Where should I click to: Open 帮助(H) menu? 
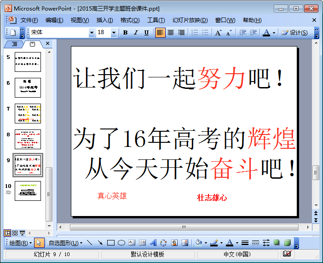coord(252,20)
